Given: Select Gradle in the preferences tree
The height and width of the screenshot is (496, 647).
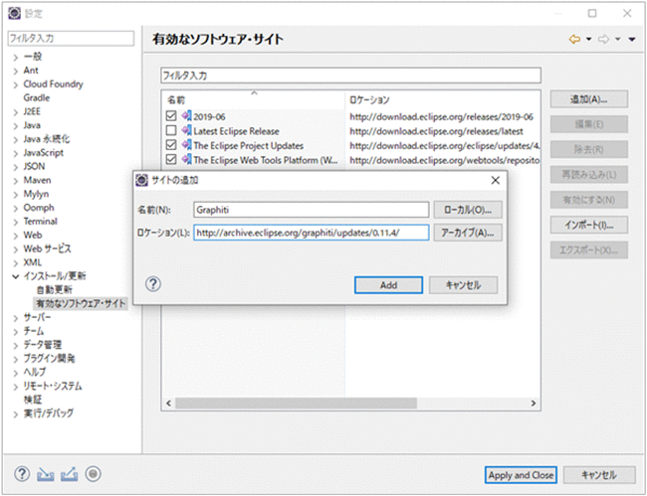Looking at the screenshot, I should (37, 97).
